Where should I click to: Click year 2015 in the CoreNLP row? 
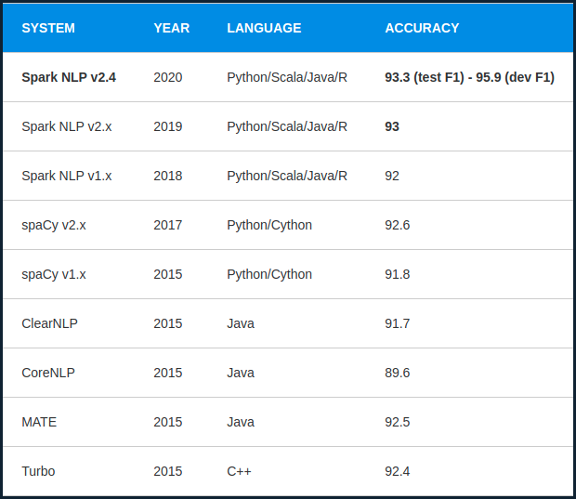point(168,373)
